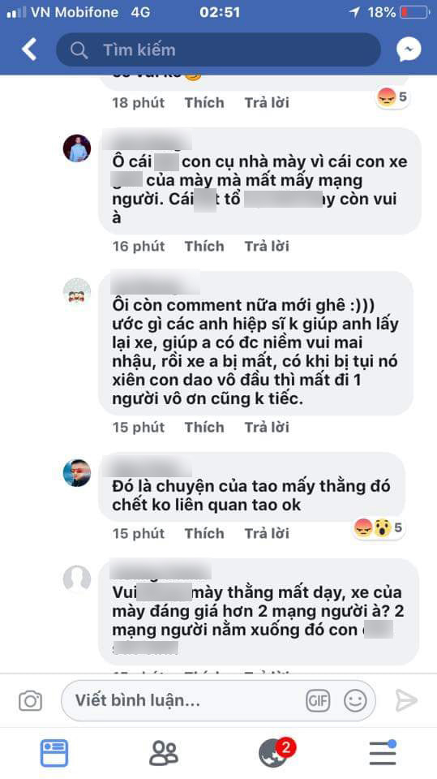The width and height of the screenshot is (437, 779).
Task: Open the emoji sticker picker
Action: (x=355, y=701)
